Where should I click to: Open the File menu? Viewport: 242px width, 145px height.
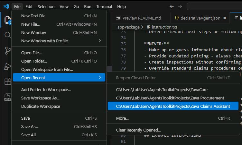(17, 7)
